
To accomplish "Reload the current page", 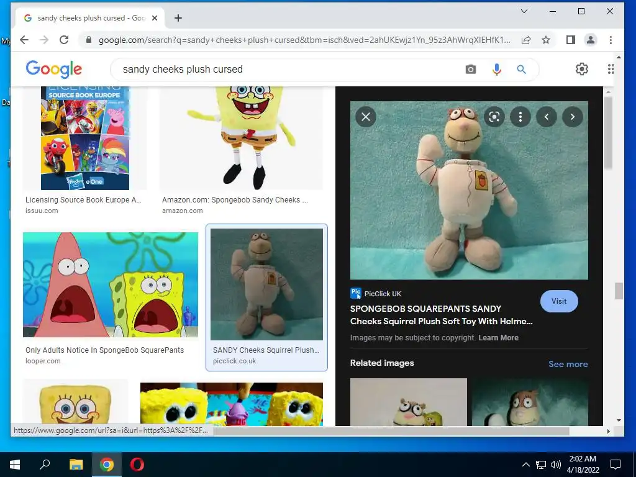I will [x=64, y=40].
